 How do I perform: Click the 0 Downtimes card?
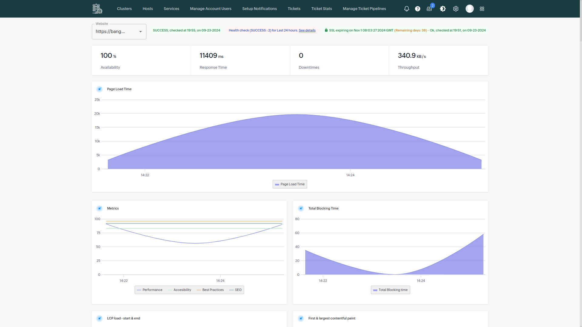[x=339, y=60]
